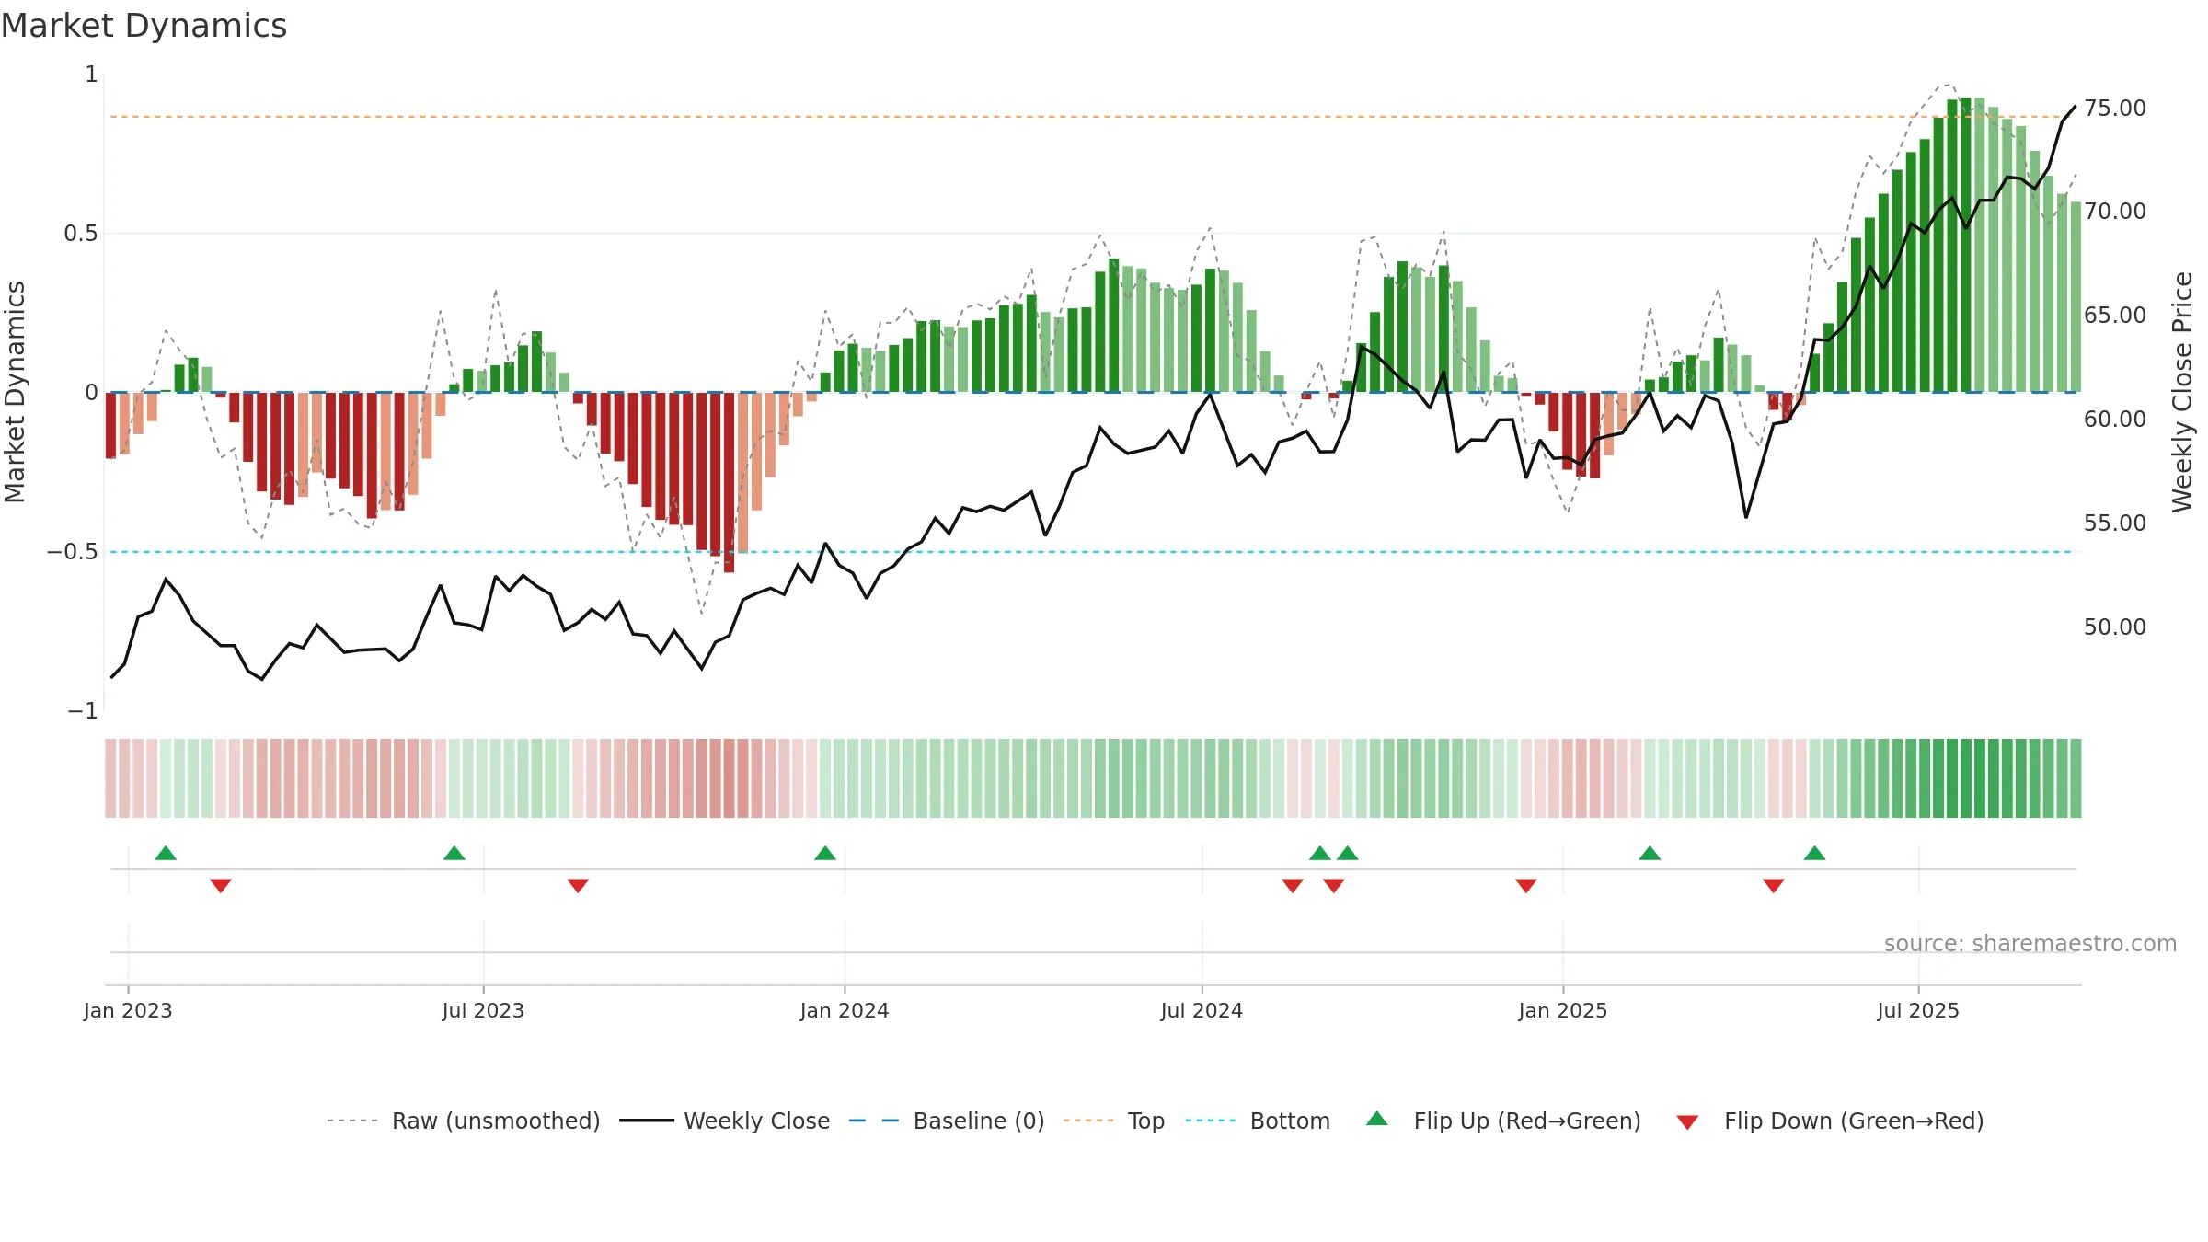
Task: Click the green flip-up marker just before Jan 2024
Action: point(825,853)
